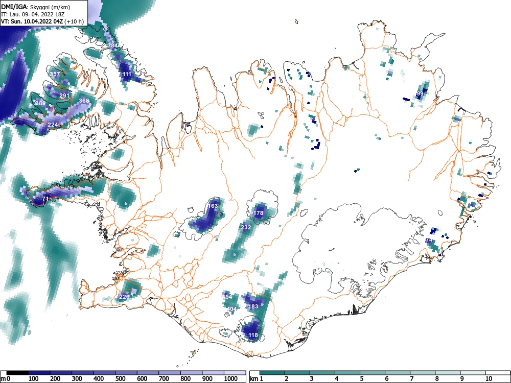Viewport: 511px width, 383px height.
Task: Select the '226' value on Reykjanes peninsula
Action: click(124, 297)
